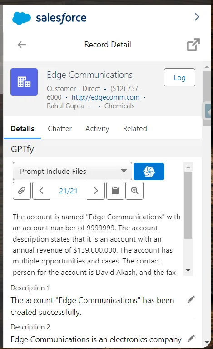This screenshot has height=349, width=213.
Task: Copy response using clipboard icon
Action: click(x=115, y=191)
